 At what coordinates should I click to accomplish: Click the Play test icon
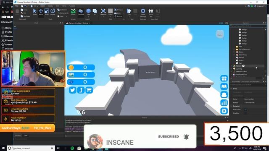point(129,11)
